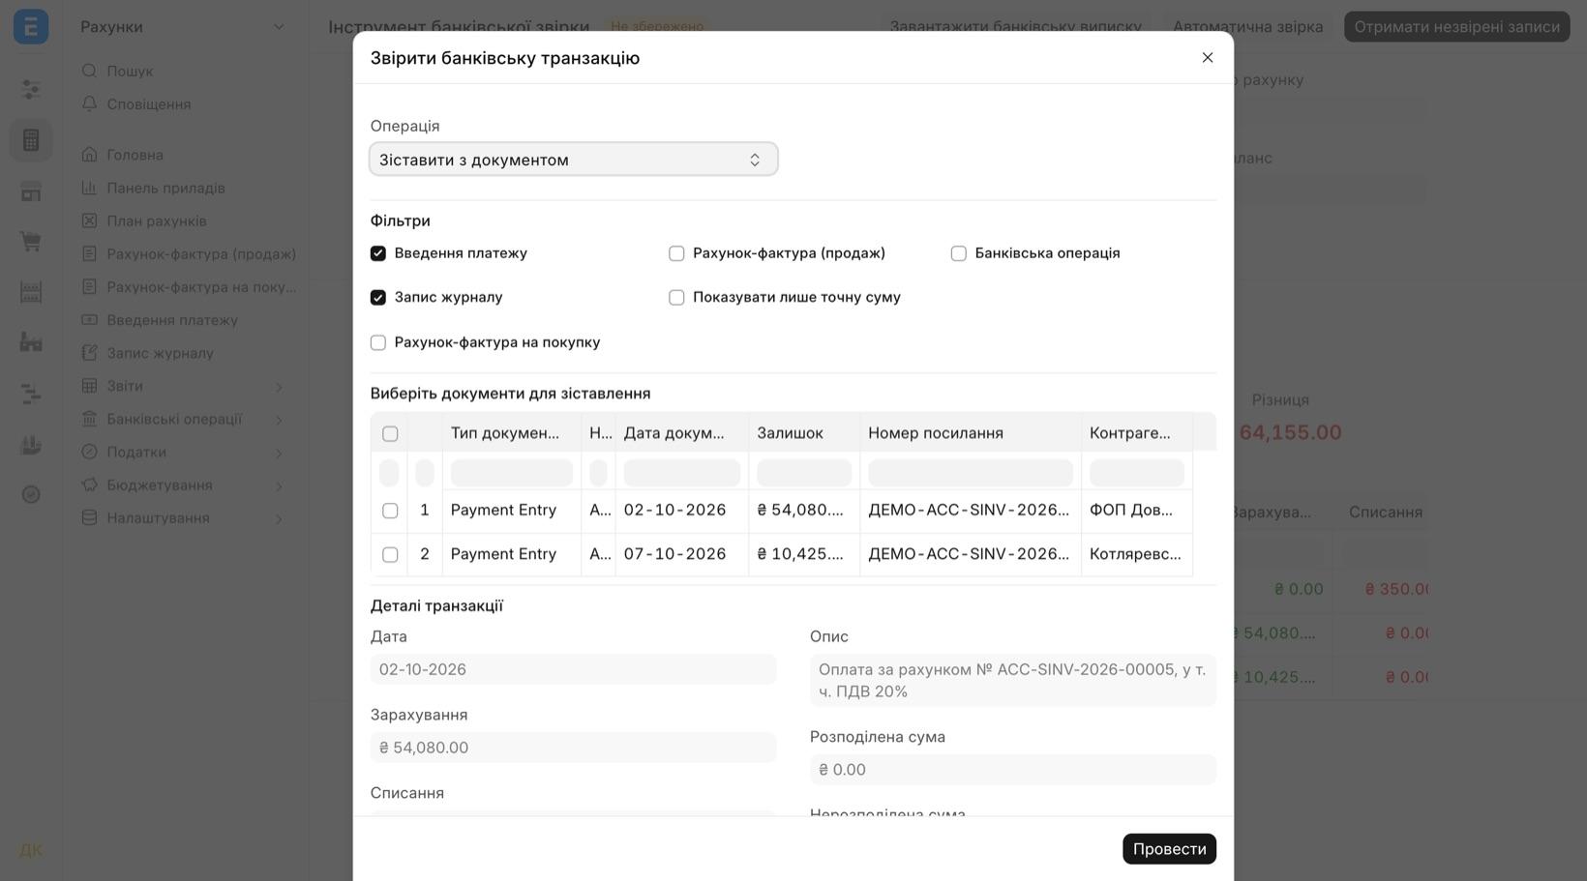Click the Автоматична звірка button
Screen dimensions: 1587x881
pyautogui.click(x=1248, y=26)
